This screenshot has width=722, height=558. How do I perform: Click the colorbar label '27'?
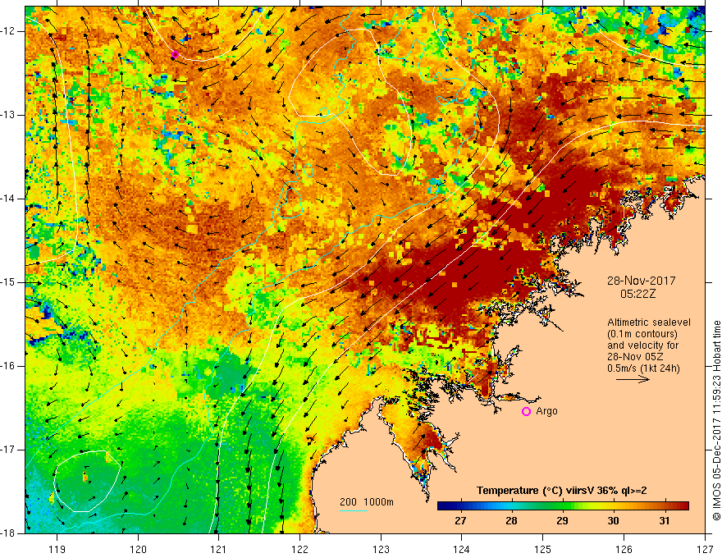[460, 520]
